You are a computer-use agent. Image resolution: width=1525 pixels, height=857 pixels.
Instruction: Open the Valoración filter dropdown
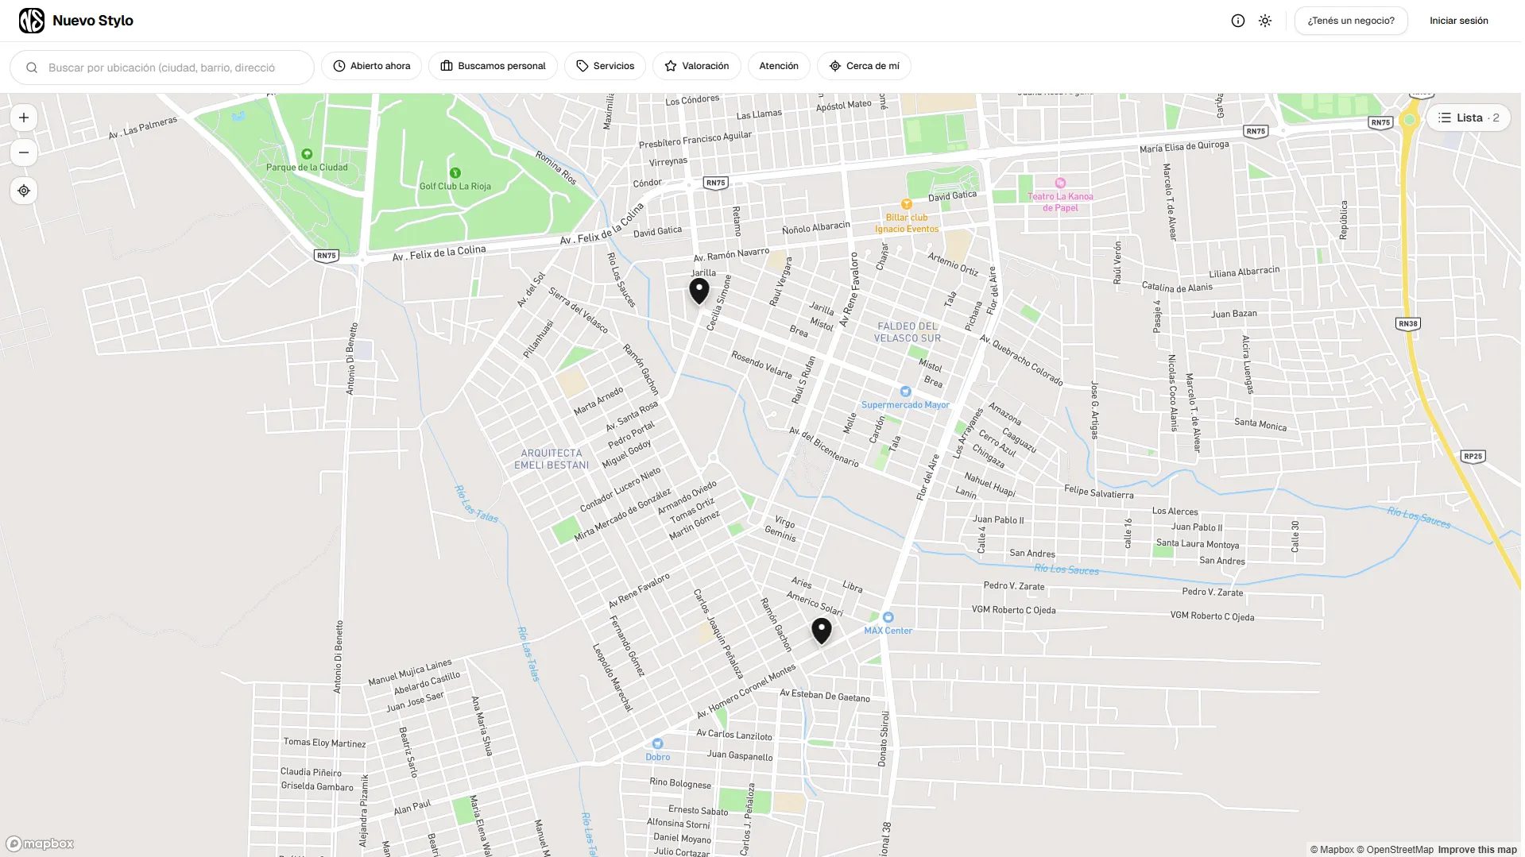click(x=697, y=66)
